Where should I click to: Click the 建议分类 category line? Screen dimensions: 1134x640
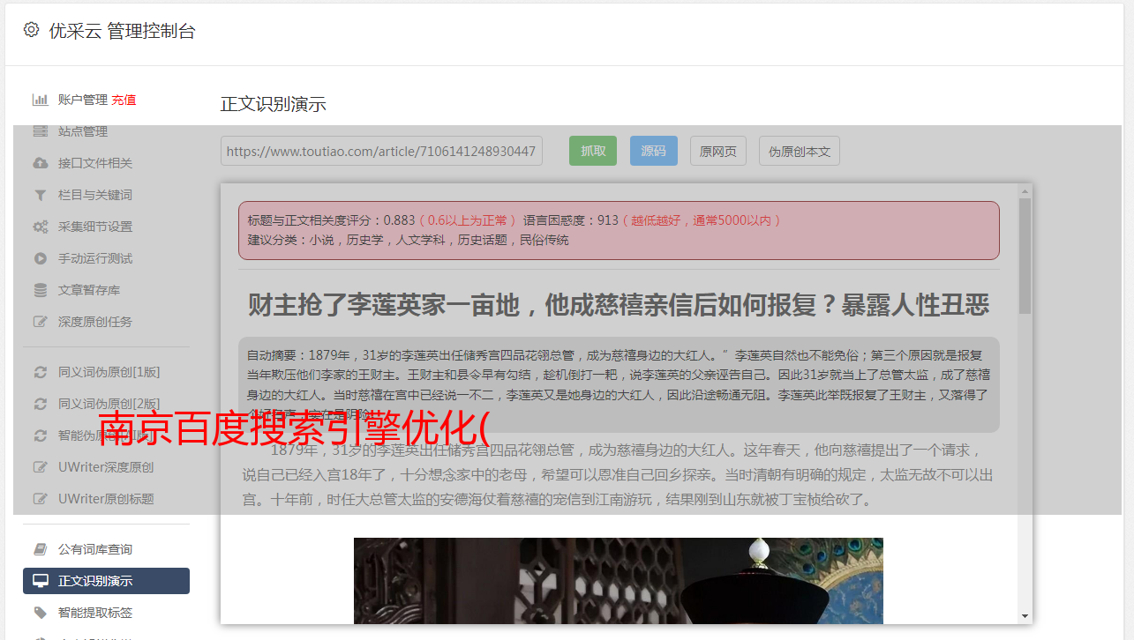point(408,240)
